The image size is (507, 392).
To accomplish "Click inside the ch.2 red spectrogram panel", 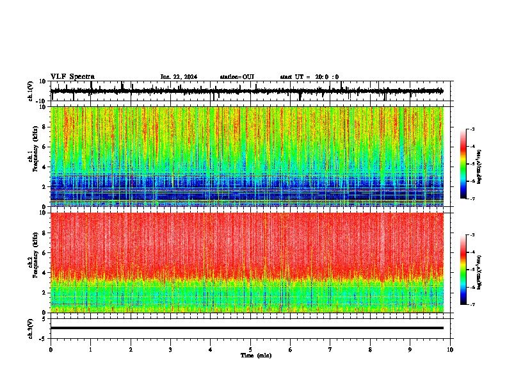I will [x=247, y=263].
